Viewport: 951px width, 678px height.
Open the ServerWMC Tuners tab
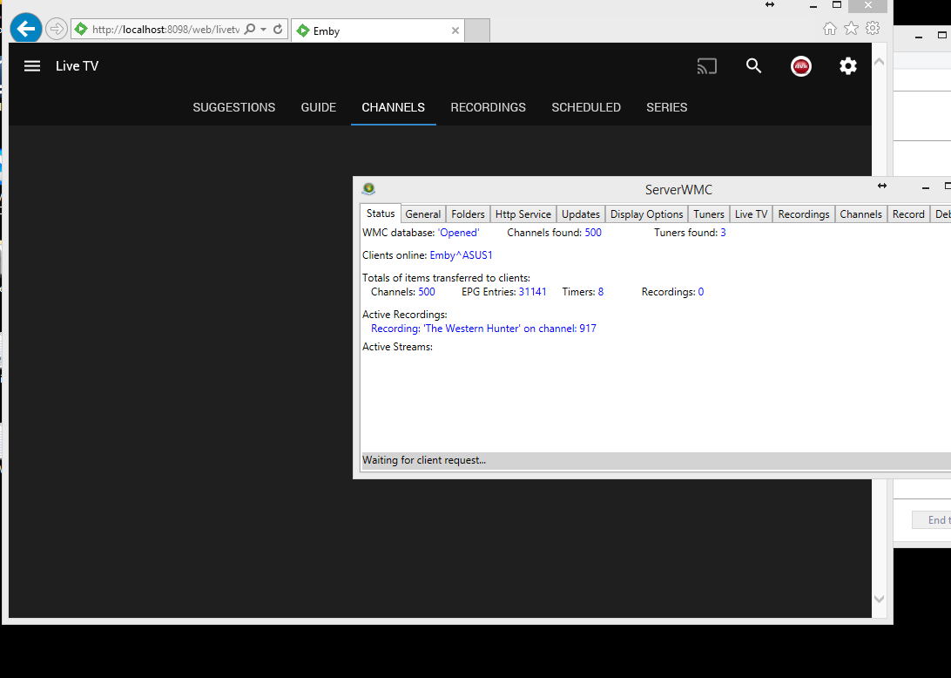click(x=708, y=214)
